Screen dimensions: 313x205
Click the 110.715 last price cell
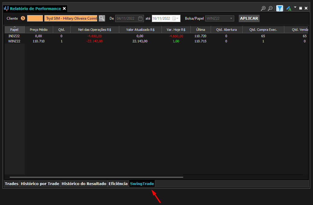click(200, 41)
